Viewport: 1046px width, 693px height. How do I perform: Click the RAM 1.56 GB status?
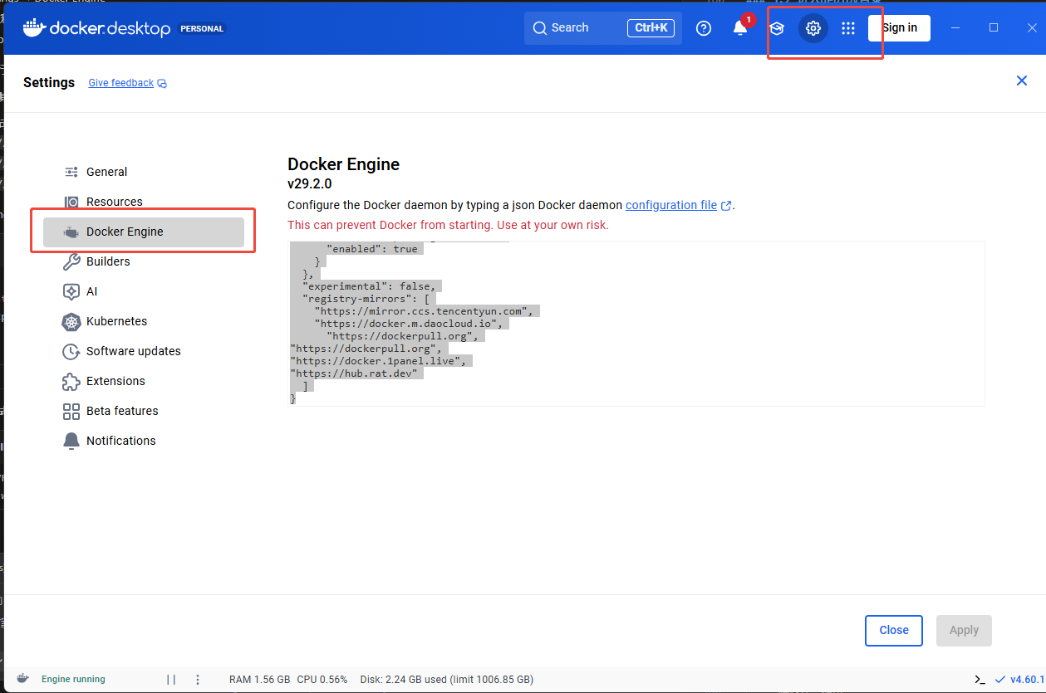tap(259, 679)
